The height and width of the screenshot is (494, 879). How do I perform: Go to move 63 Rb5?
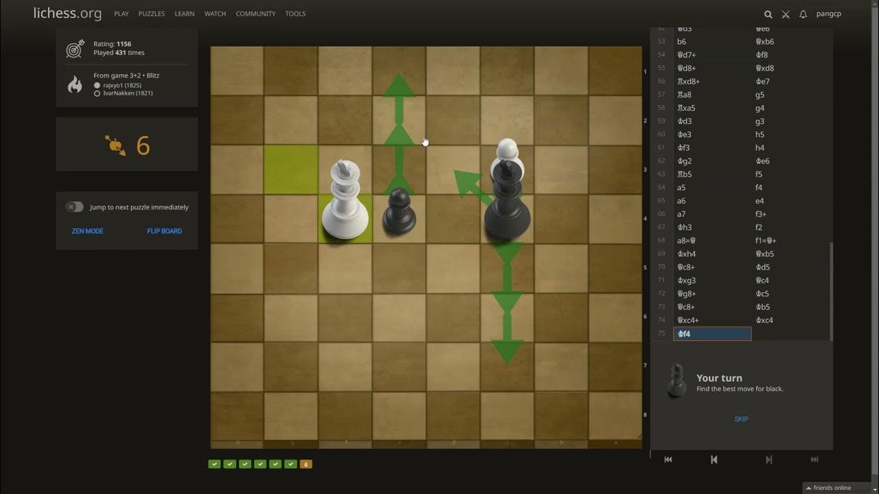[x=712, y=174]
